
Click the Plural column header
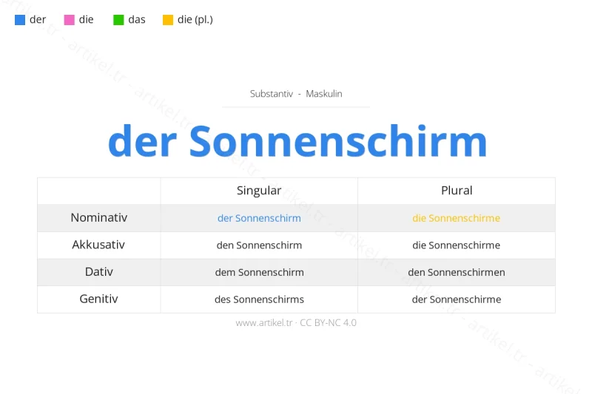point(457,191)
